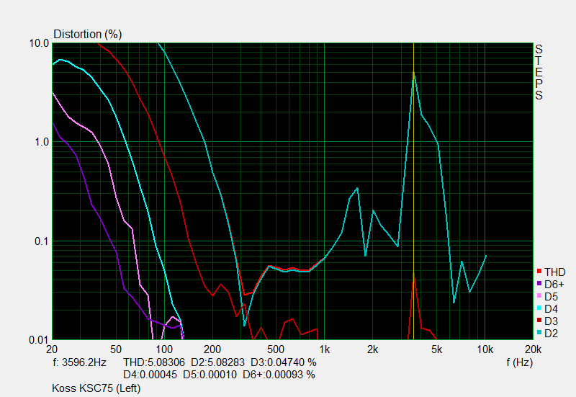Click the '1.0' y-axis label
The width and height of the screenshot is (576, 397).
(x=42, y=142)
